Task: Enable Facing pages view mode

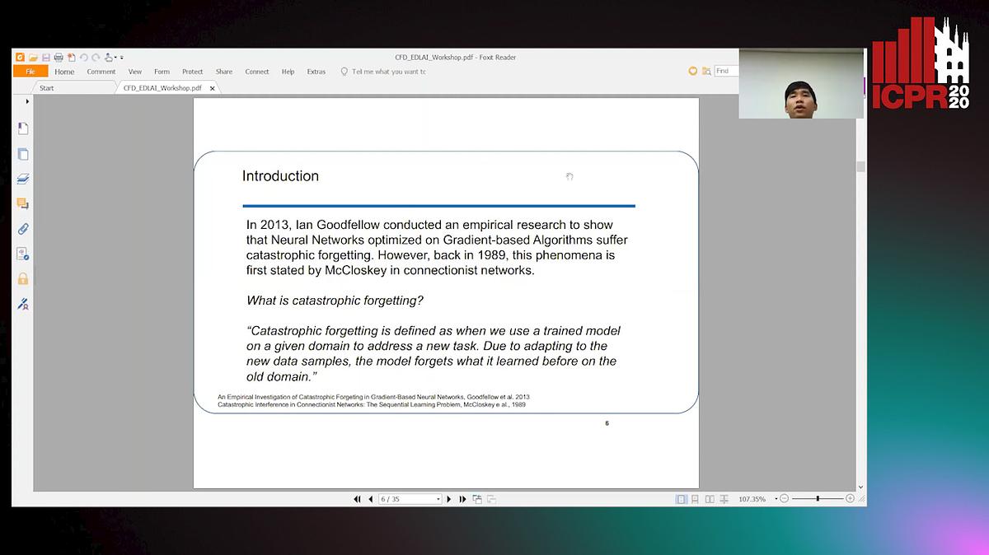Action: 710,498
